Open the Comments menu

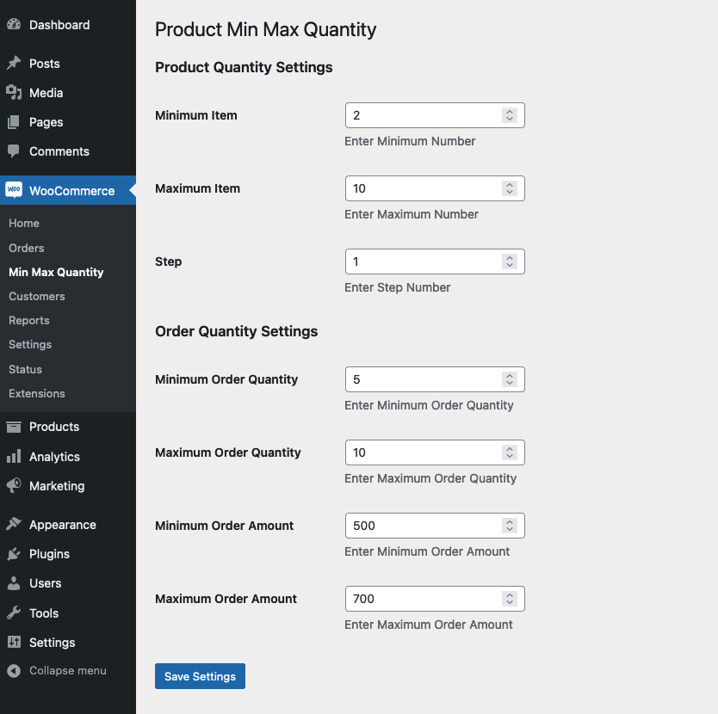68,151
